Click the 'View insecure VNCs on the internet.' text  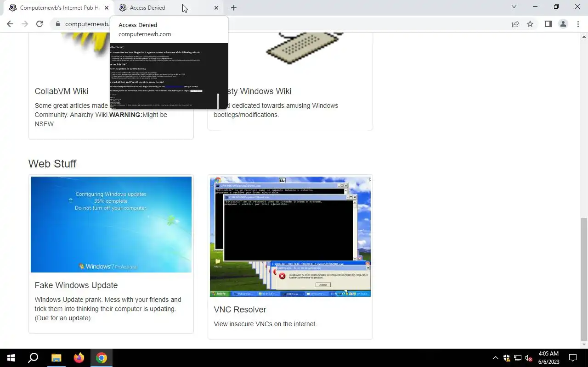tap(265, 324)
